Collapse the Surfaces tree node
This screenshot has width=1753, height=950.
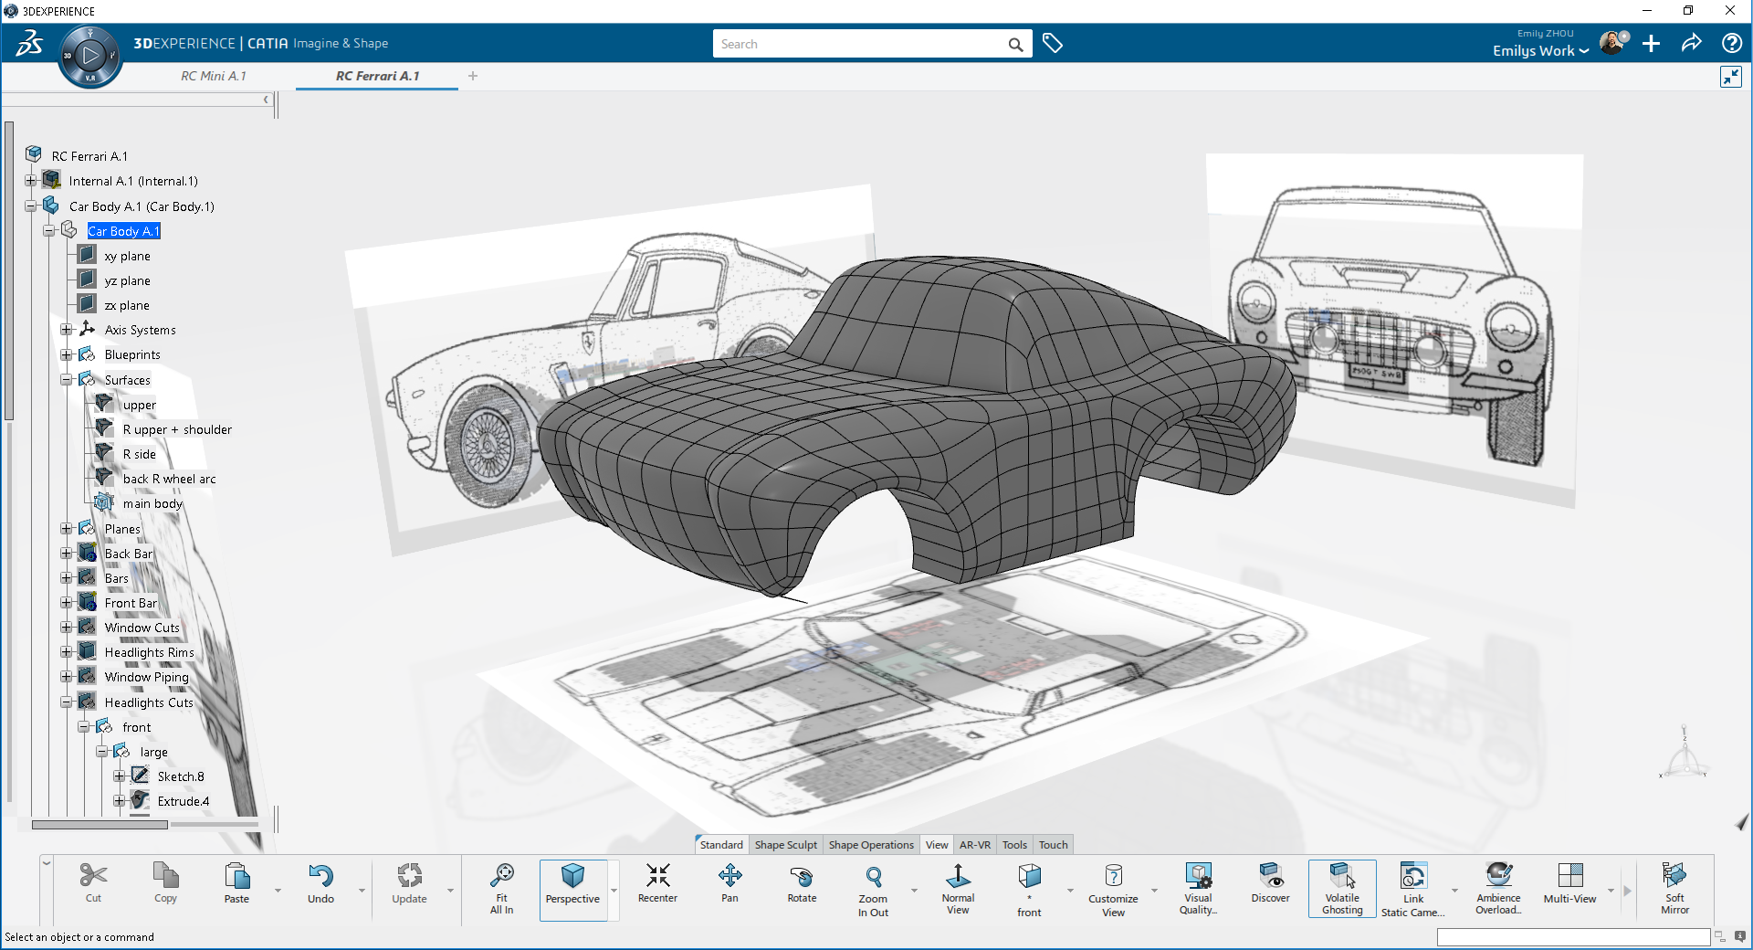(x=67, y=380)
